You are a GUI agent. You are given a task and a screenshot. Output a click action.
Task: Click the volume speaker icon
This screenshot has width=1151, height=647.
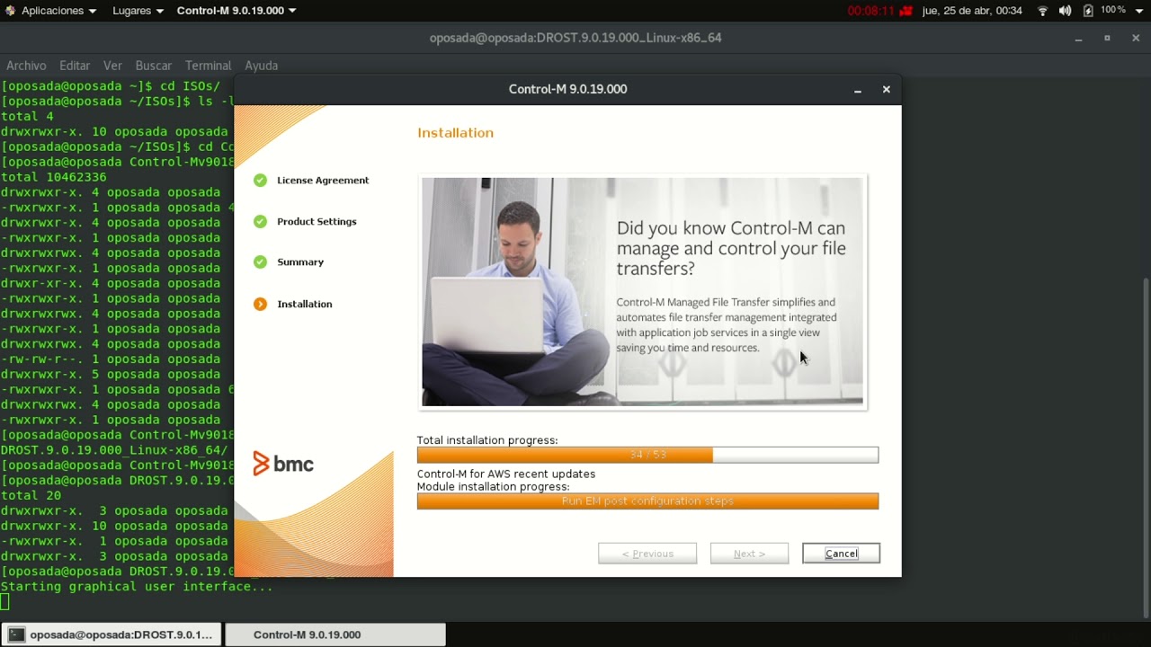click(1065, 11)
